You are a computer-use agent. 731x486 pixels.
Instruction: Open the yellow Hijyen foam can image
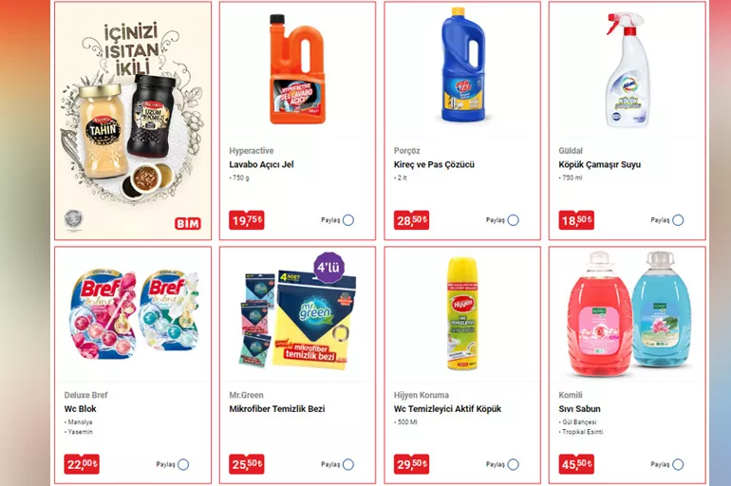pyautogui.click(x=462, y=313)
